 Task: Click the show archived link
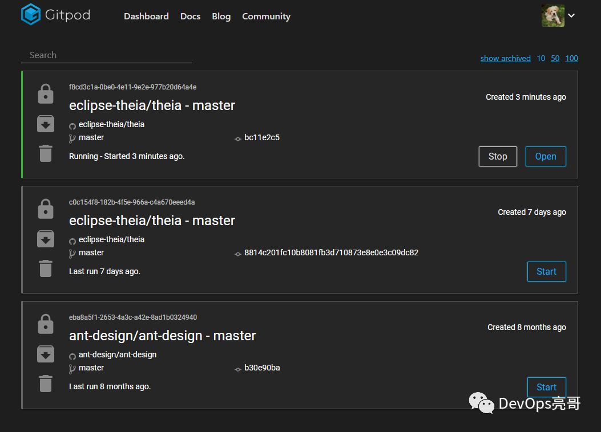point(505,58)
